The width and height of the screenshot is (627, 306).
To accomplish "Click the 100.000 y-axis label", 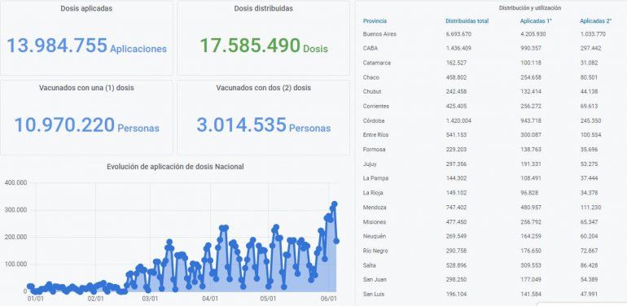I will pos(15,264).
